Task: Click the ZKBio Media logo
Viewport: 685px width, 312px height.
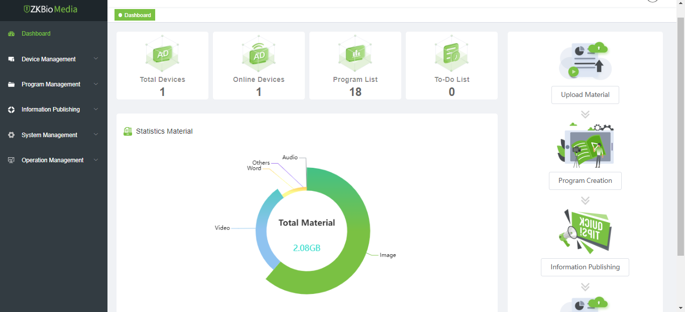Action: coord(50,10)
